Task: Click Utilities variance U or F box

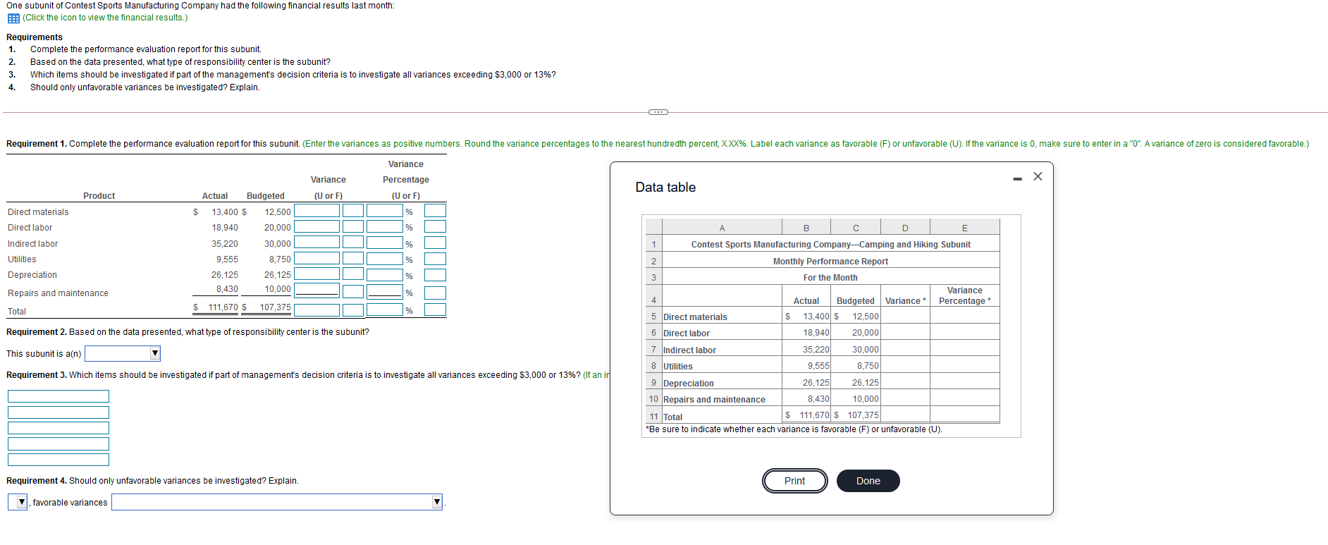Action: (353, 258)
